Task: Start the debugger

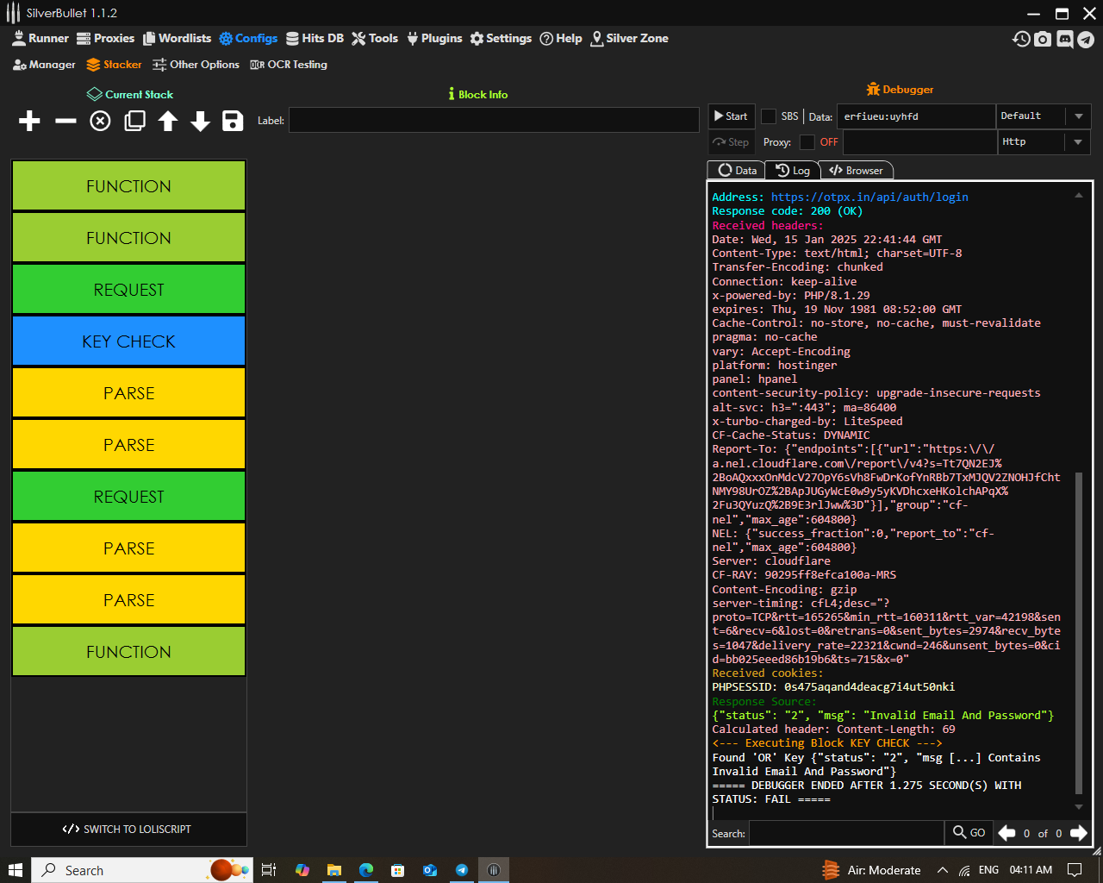Action: (x=731, y=116)
